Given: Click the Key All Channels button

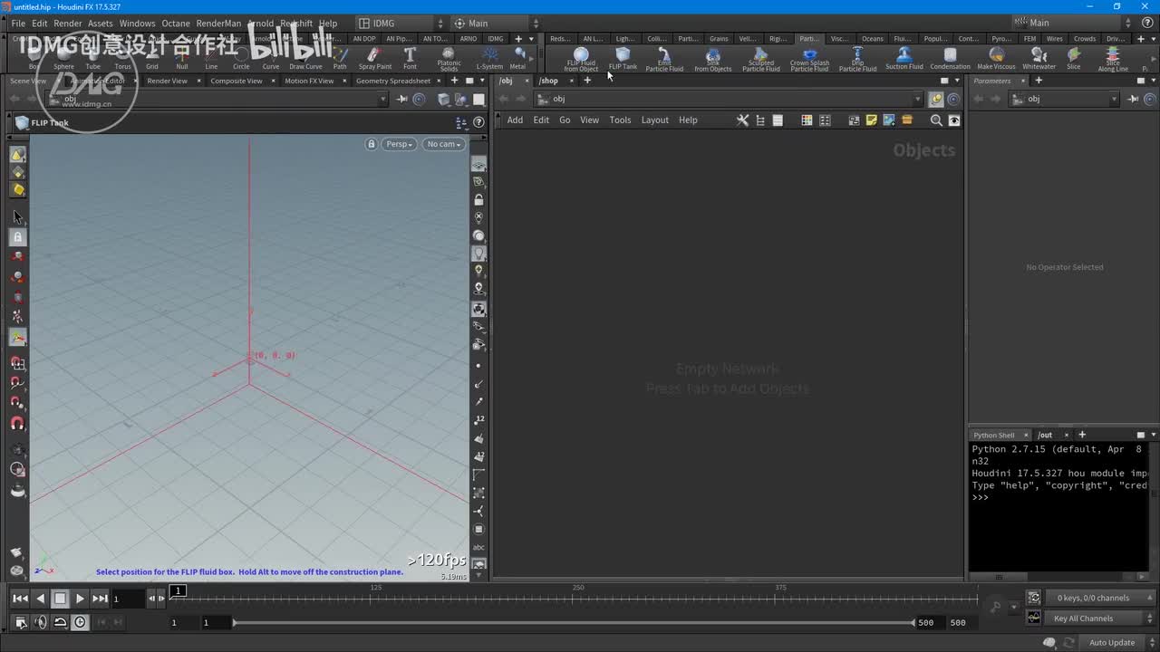Looking at the screenshot, I should click(x=1083, y=618).
